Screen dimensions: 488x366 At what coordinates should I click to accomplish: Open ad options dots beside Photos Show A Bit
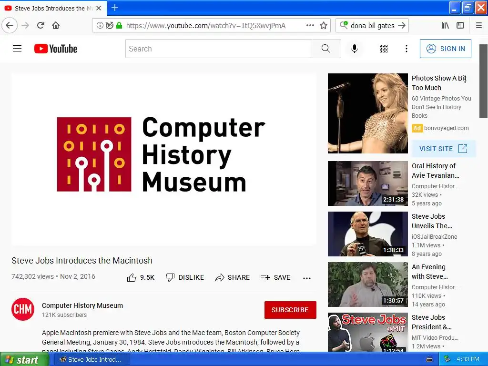465,78
